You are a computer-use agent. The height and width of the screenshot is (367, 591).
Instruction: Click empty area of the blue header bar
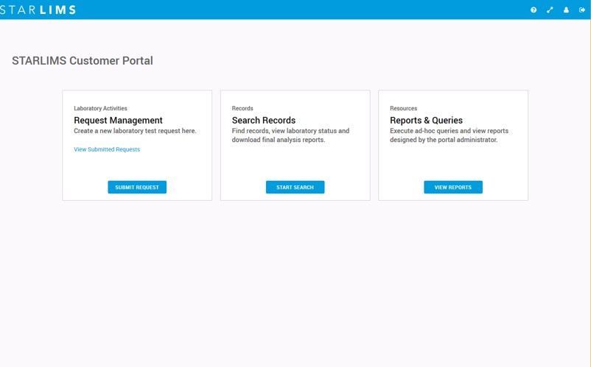pyautogui.click(x=295, y=10)
